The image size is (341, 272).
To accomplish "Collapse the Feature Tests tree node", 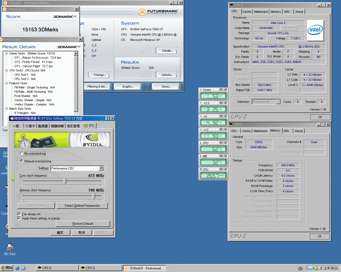I will point(7,83).
